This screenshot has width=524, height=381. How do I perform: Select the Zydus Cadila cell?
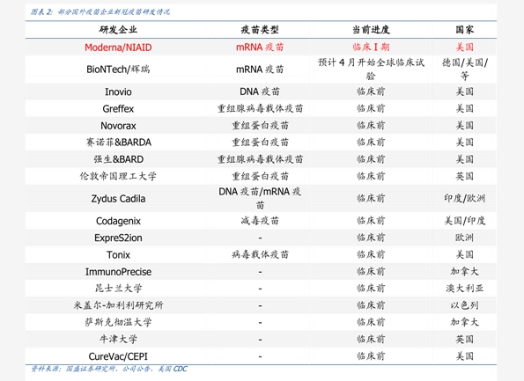tap(118, 199)
